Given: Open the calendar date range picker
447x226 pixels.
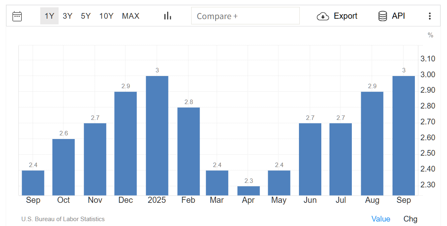Looking at the screenshot, I should click(x=17, y=16).
